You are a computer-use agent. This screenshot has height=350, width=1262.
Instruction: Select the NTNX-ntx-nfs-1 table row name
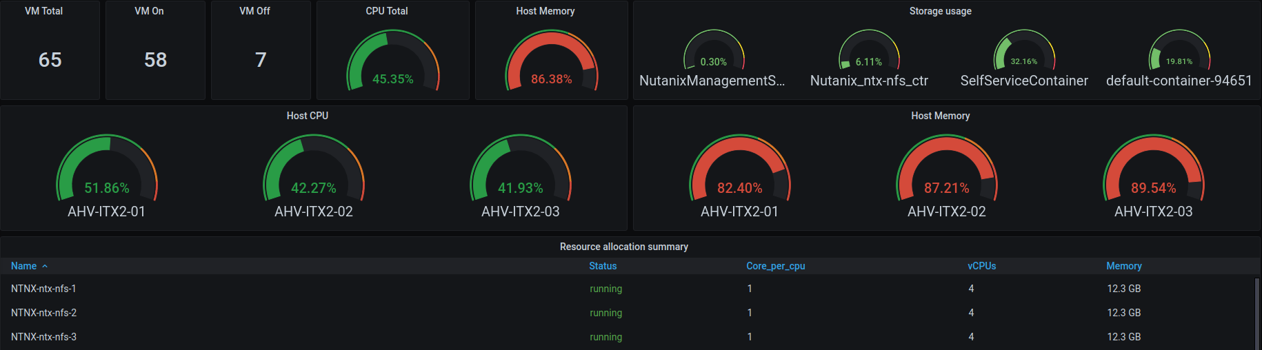[x=43, y=289]
